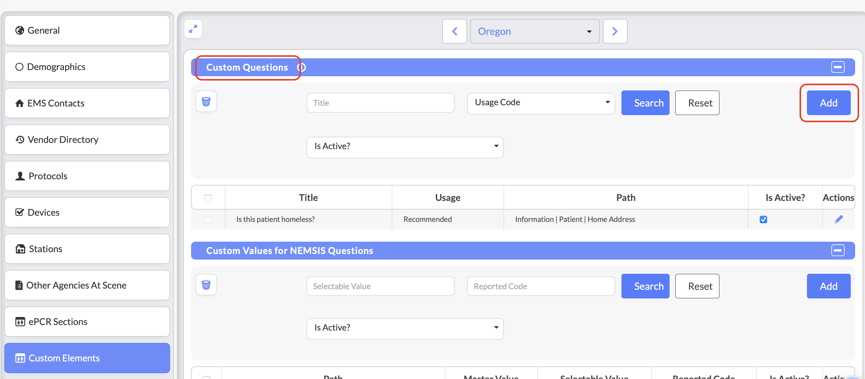This screenshot has height=379, width=865.
Task: Click the next state arrow icon
Action: point(615,31)
